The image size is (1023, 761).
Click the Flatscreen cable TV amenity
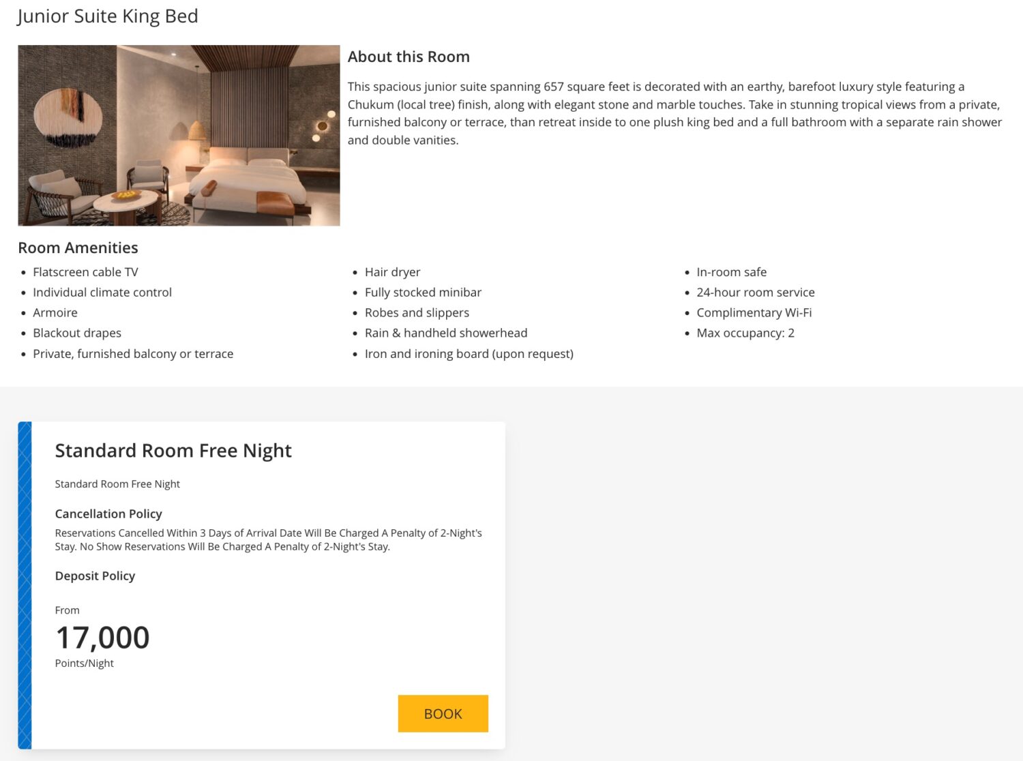(x=85, y=272)
